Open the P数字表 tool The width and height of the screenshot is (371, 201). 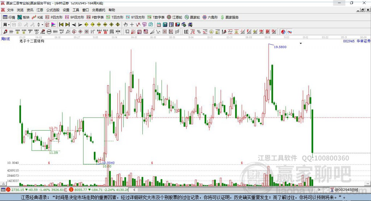pos(95,17)
